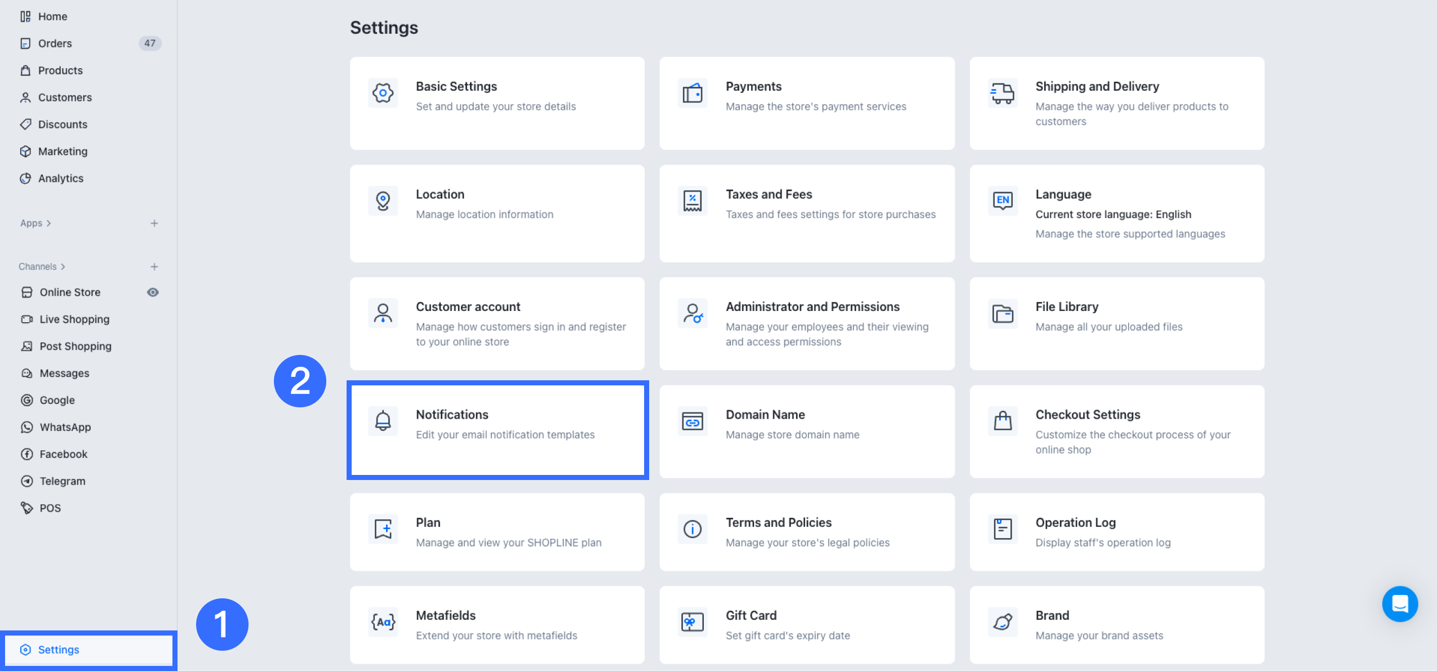Click the Notifications bell icon

[x=383, y=421]
